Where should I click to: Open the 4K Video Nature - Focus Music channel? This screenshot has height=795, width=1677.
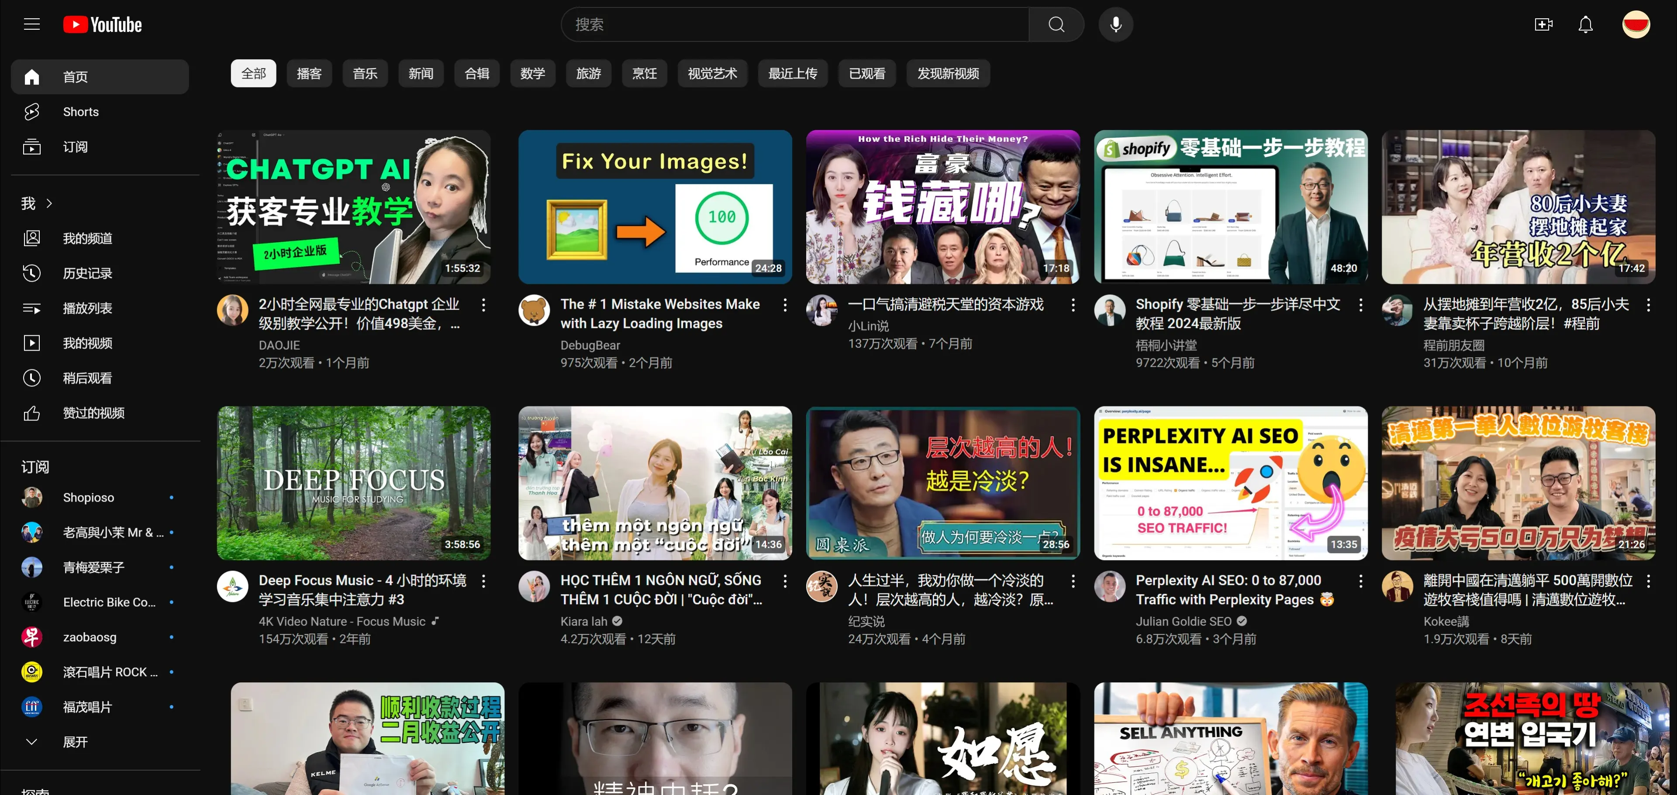click(342, 621)
